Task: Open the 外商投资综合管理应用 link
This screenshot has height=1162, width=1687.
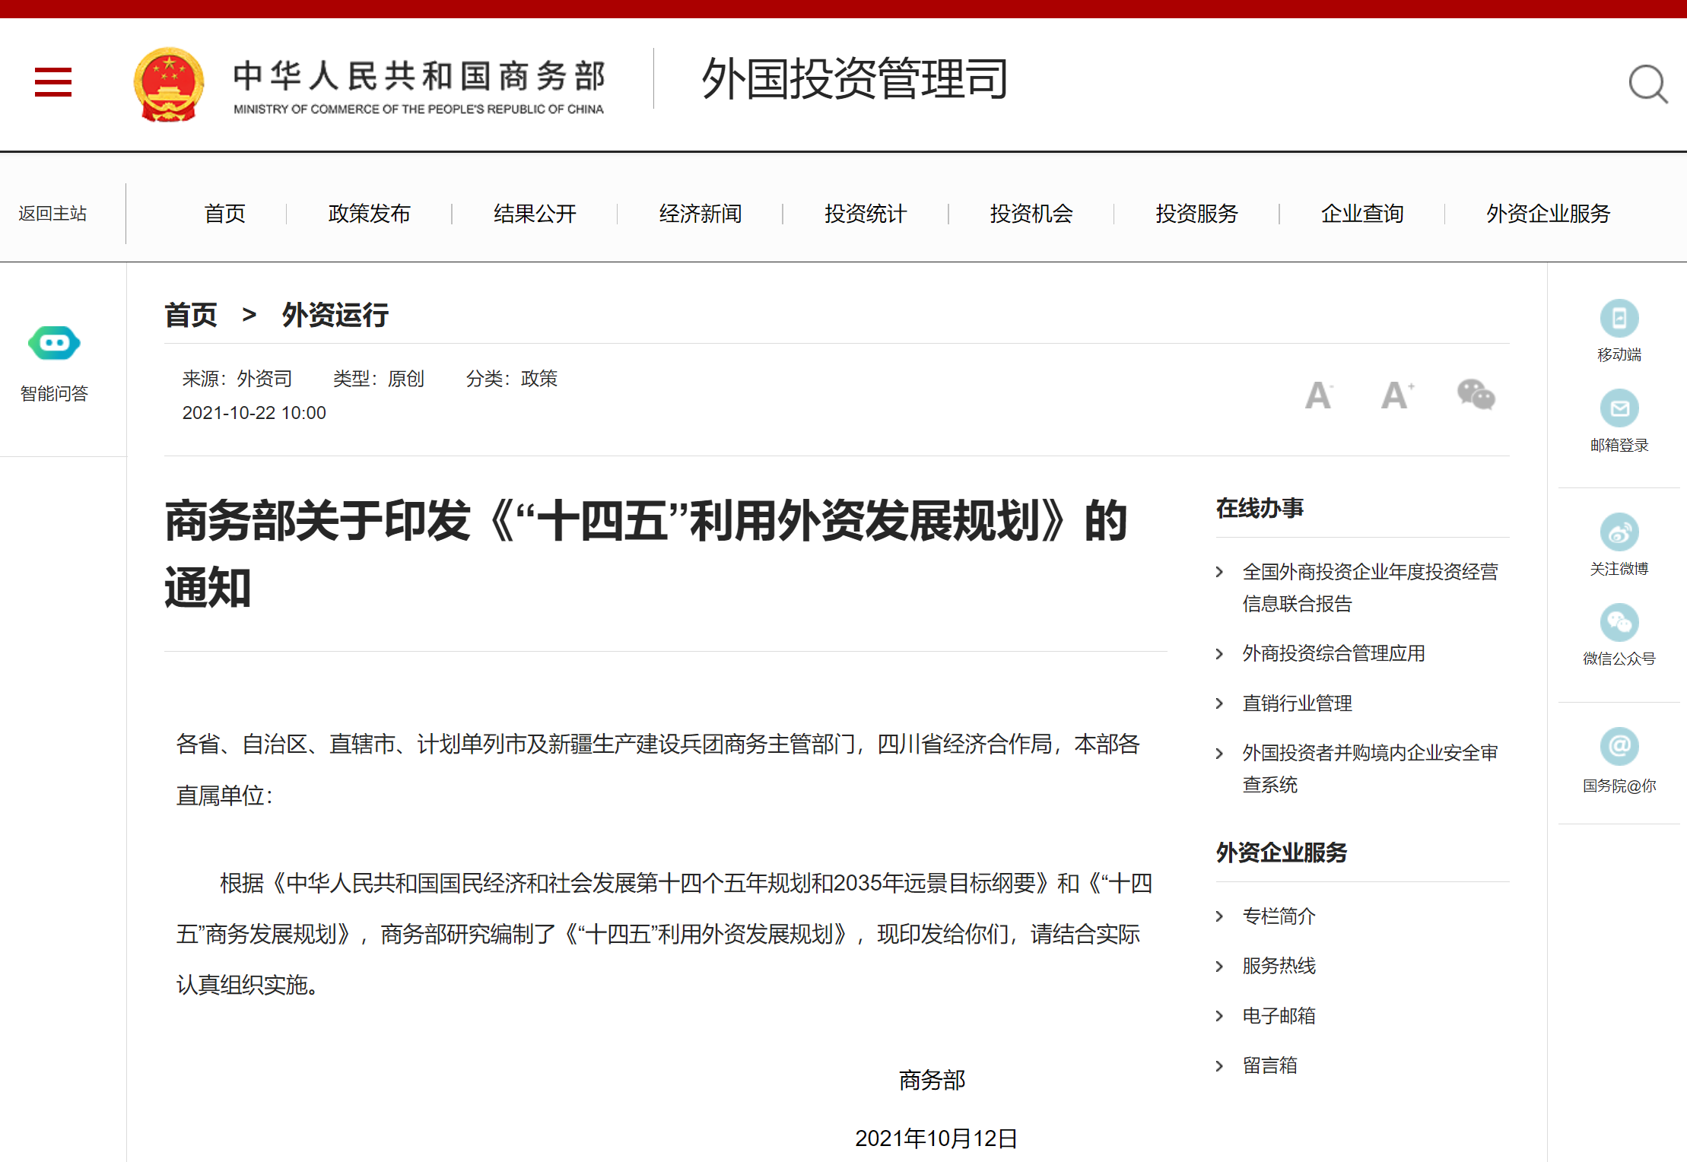Action: (x=1333, y=653)
